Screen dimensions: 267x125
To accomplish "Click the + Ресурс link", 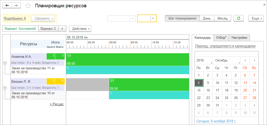I will pos(57,104).
